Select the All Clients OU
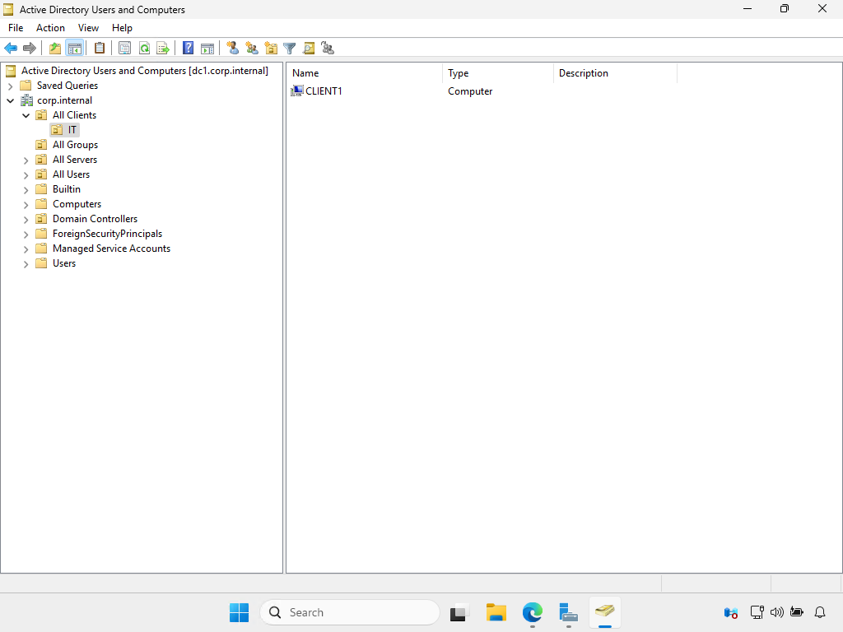843x632 pixels. click(x=74, y=115)
